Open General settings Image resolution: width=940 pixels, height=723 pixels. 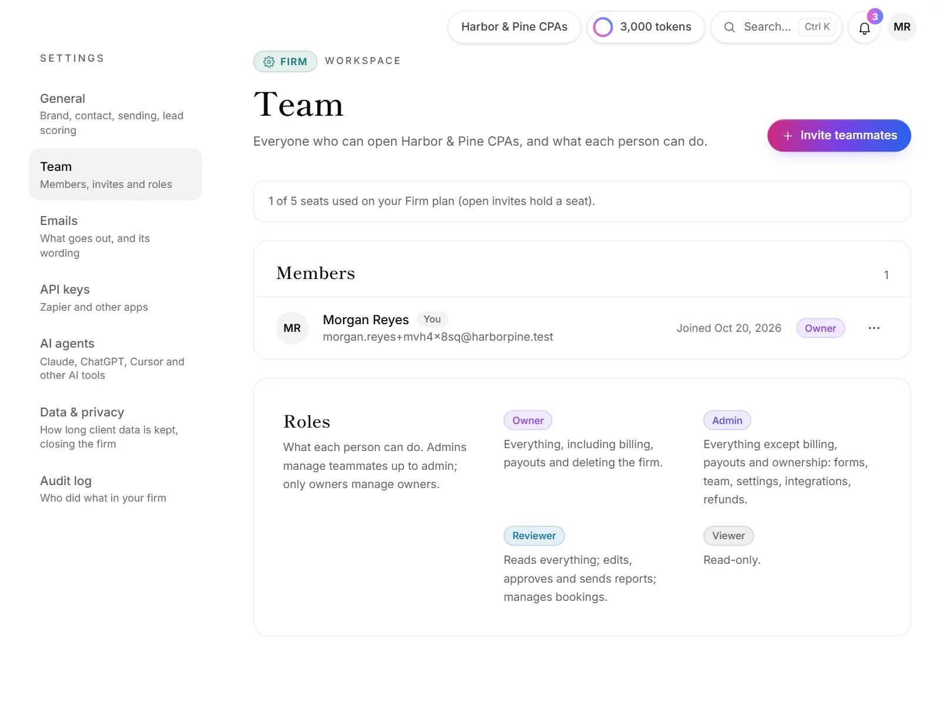tap(116, 114)
